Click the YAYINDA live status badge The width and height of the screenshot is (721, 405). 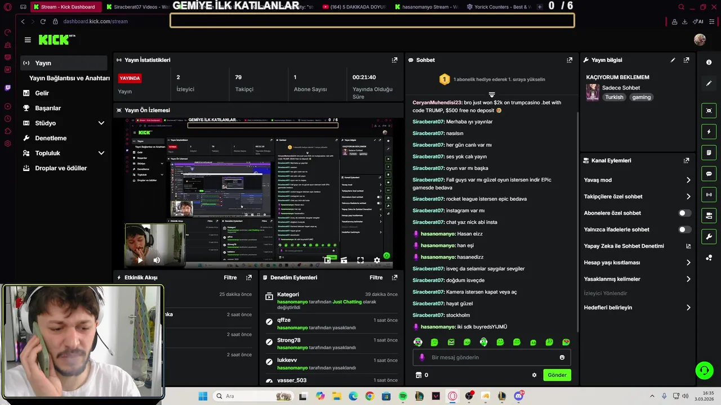tap(130, 78)
